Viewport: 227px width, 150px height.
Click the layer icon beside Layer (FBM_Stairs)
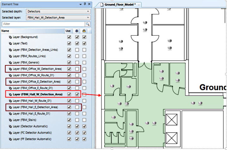tap(10, 120)
